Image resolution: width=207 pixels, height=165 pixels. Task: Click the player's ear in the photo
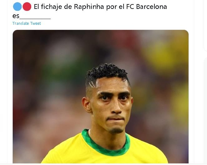tap(86, 105)
